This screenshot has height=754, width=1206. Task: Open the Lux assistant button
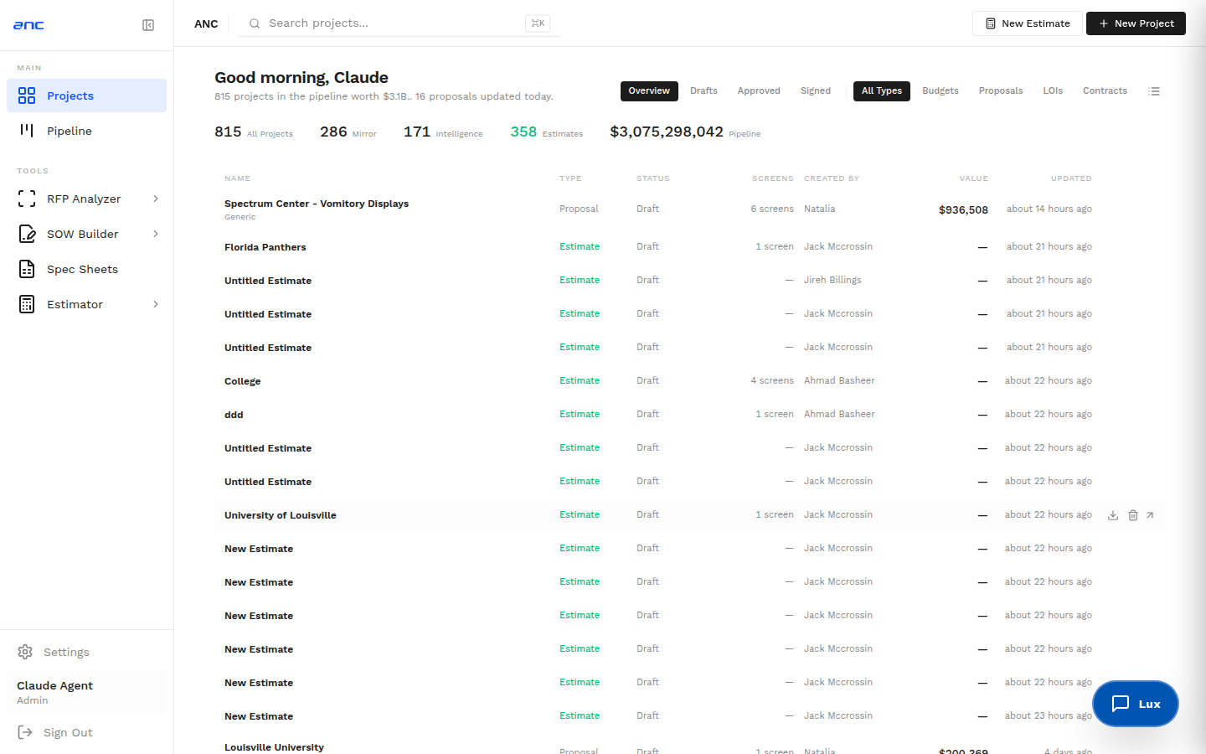pos(1136,704)
